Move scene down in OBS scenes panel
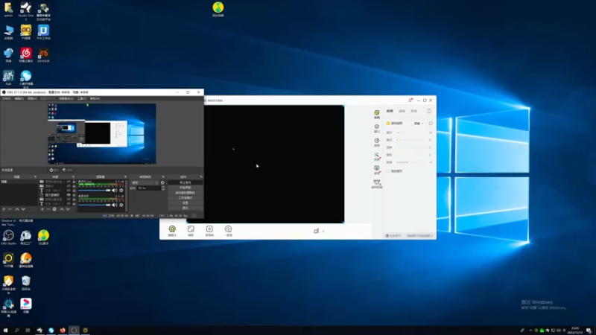Screen dimensions: 596x335 [x=23, y=209]
